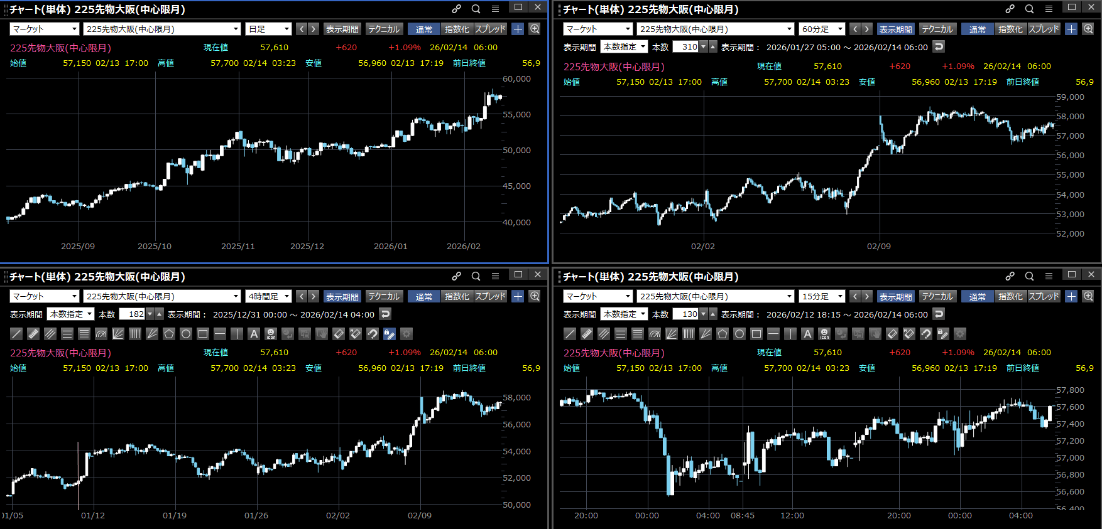Open the hamburger menu in bottom-left chart title bar
This screenshot has height=529, width=1102.
point(495,276)
